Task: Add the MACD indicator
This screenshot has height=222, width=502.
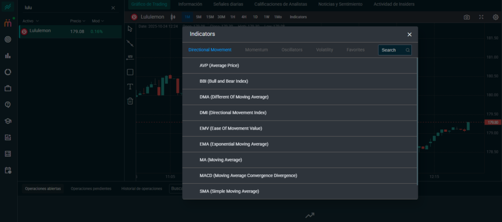Action: (x=248, y=175)
